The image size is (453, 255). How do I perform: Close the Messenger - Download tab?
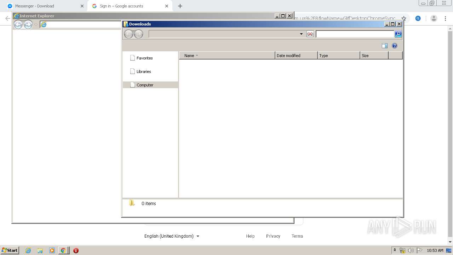[82, 6]
